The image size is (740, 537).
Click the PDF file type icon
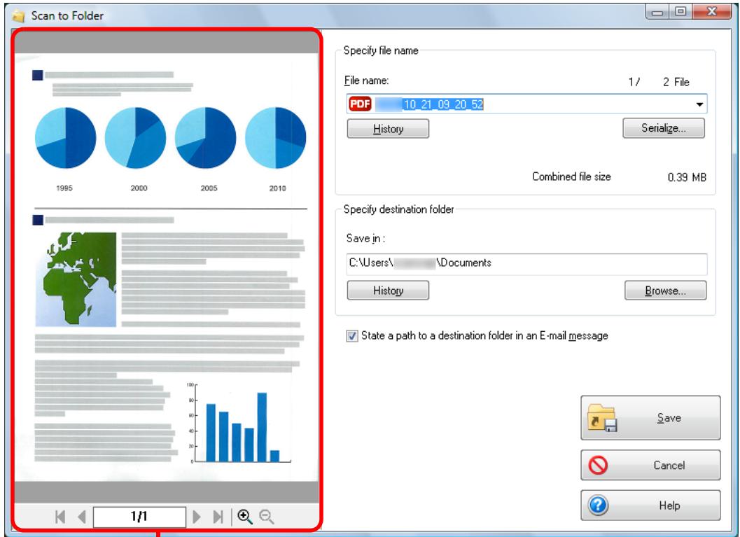pos(360,104)
